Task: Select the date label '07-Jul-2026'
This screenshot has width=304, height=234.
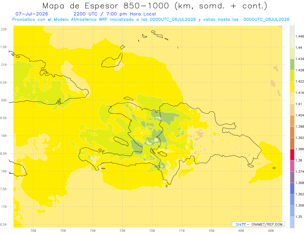Action: (32, 14)
